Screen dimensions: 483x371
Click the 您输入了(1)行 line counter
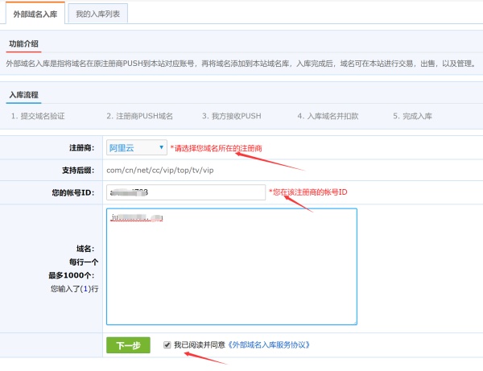pyautogui.click(x=75, y=289)
